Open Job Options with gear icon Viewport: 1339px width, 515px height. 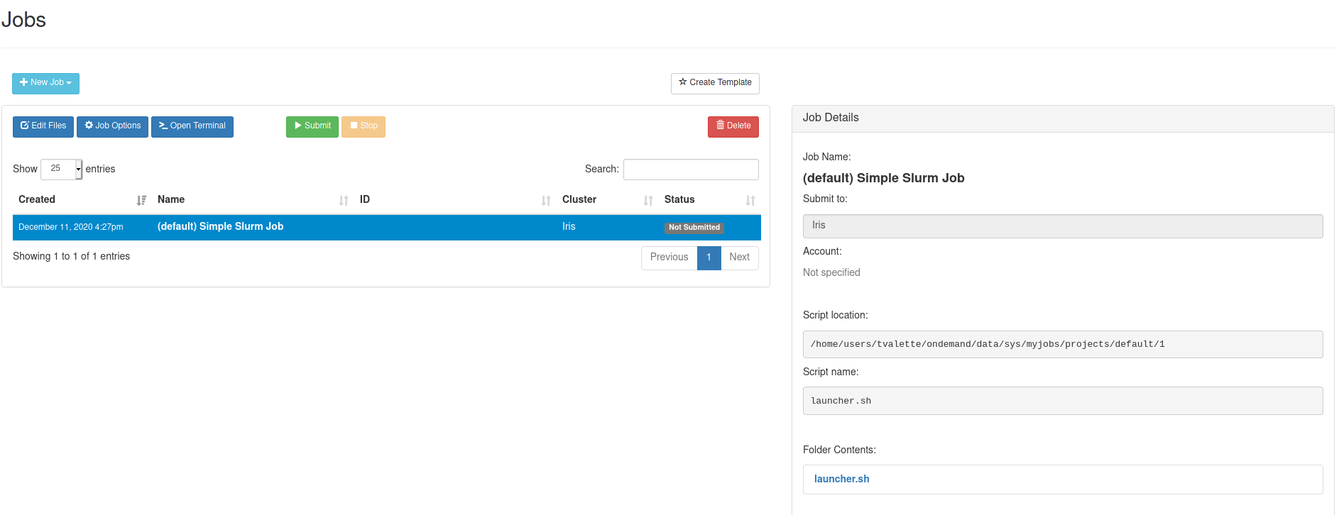(112, 126)
